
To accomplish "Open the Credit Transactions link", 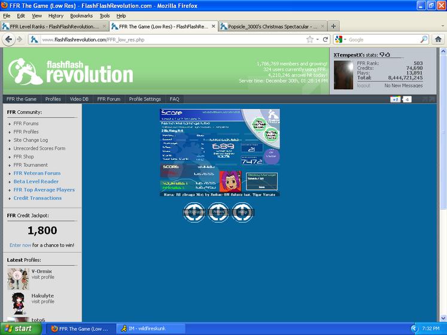I will pos(37,198).
